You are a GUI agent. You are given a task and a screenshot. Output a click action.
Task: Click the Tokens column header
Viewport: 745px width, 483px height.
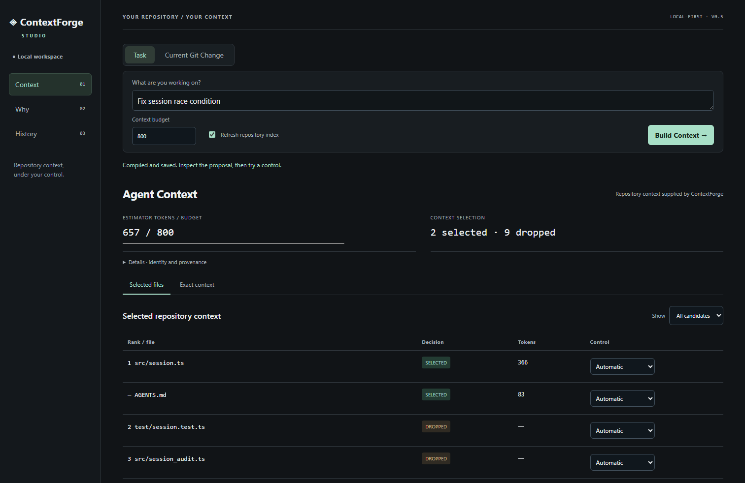[527, 342]
